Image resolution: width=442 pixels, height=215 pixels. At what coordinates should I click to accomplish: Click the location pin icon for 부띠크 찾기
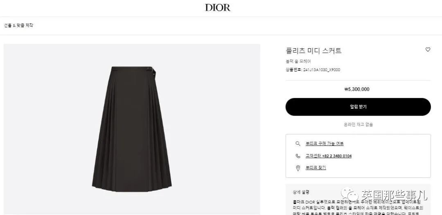pos(298,168)
